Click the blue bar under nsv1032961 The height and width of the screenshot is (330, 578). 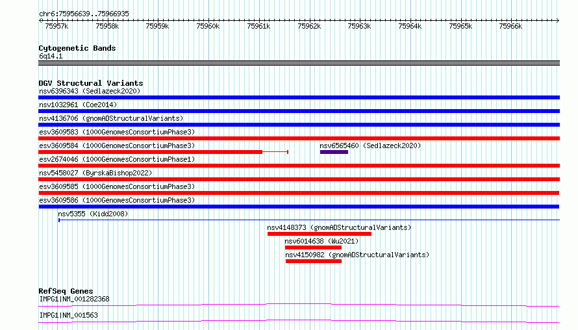coord(299,111)
